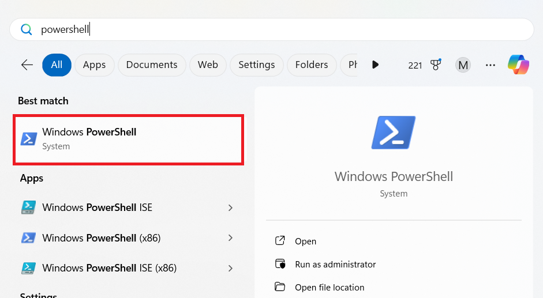
Task: Click large PowerShell logo in preview pane
Action: [394, 133]
